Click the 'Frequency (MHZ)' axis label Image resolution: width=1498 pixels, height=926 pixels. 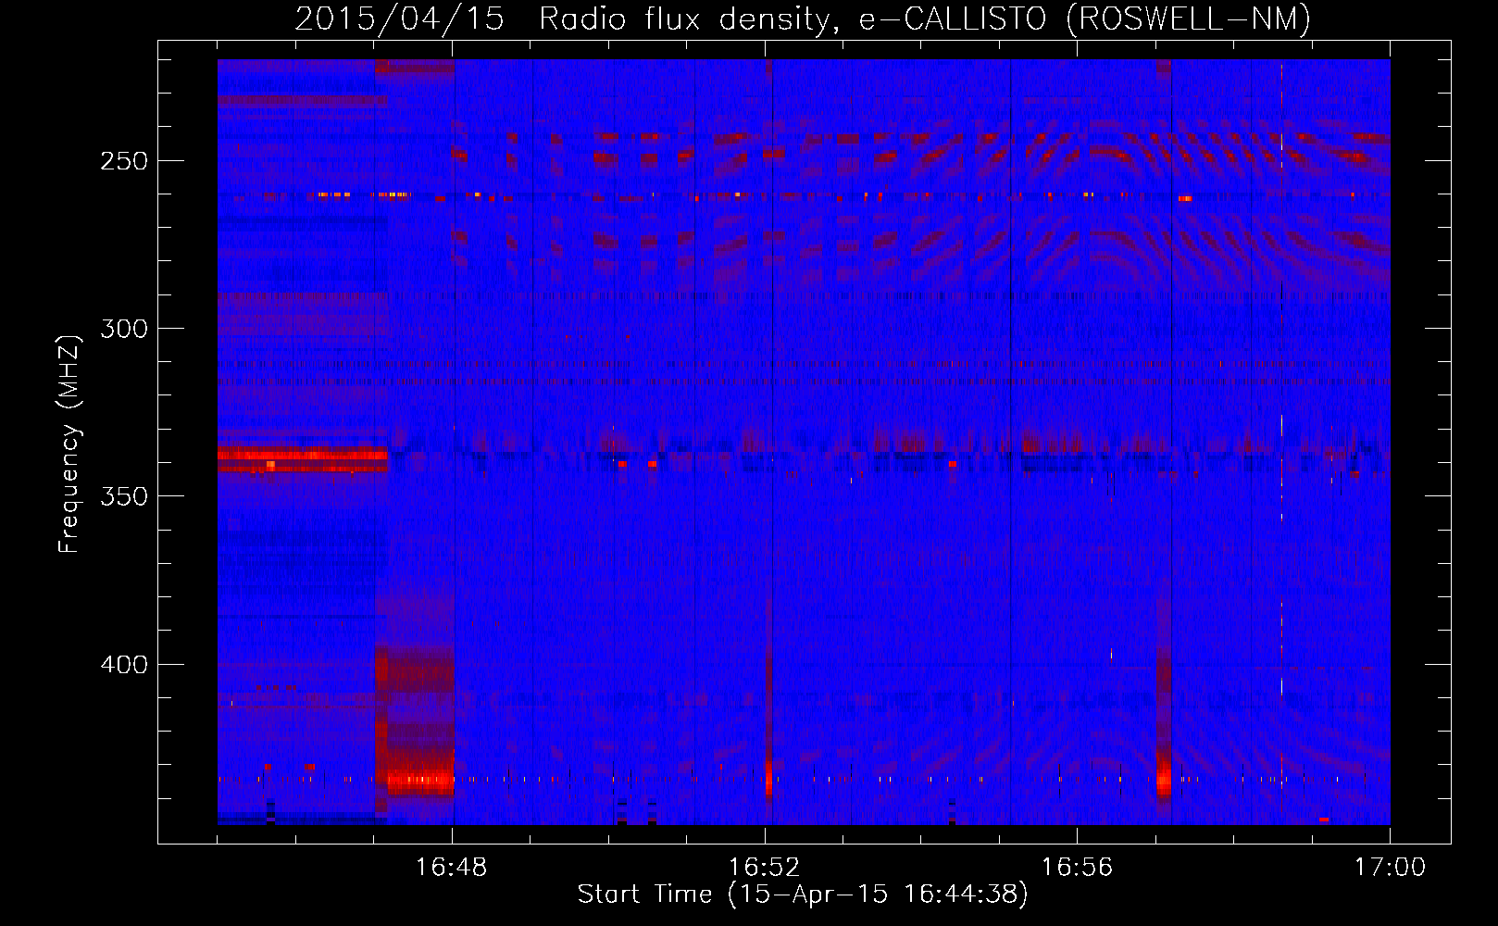click(69, 444)
